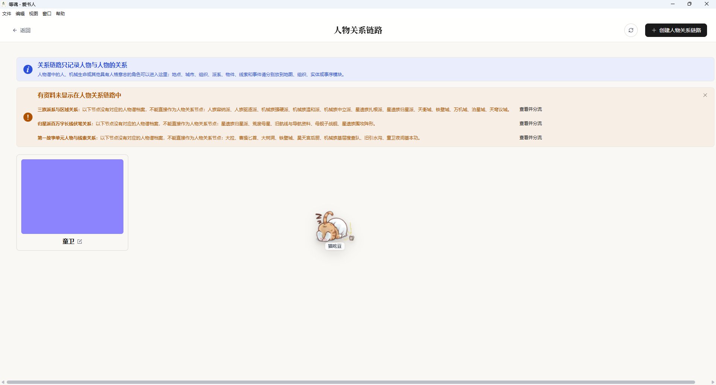Viewport: 716px width, 385px height.
Task: Open the purple 童卫 card thumbnail
Action: (72, 197)
